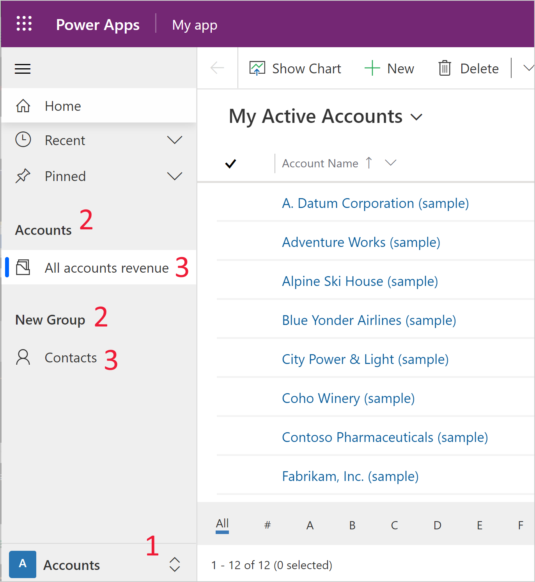The height and width of the screenshot is (582, 535).
Task: Click the Power Apps waffle icon
Action: click(24, 24)
